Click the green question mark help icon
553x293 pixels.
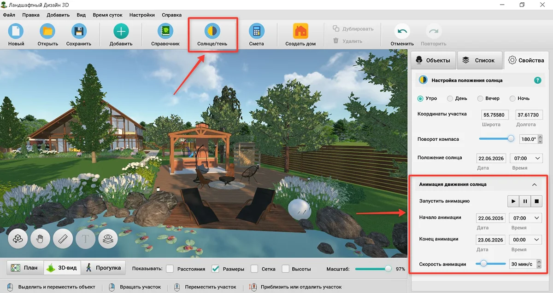537,80
